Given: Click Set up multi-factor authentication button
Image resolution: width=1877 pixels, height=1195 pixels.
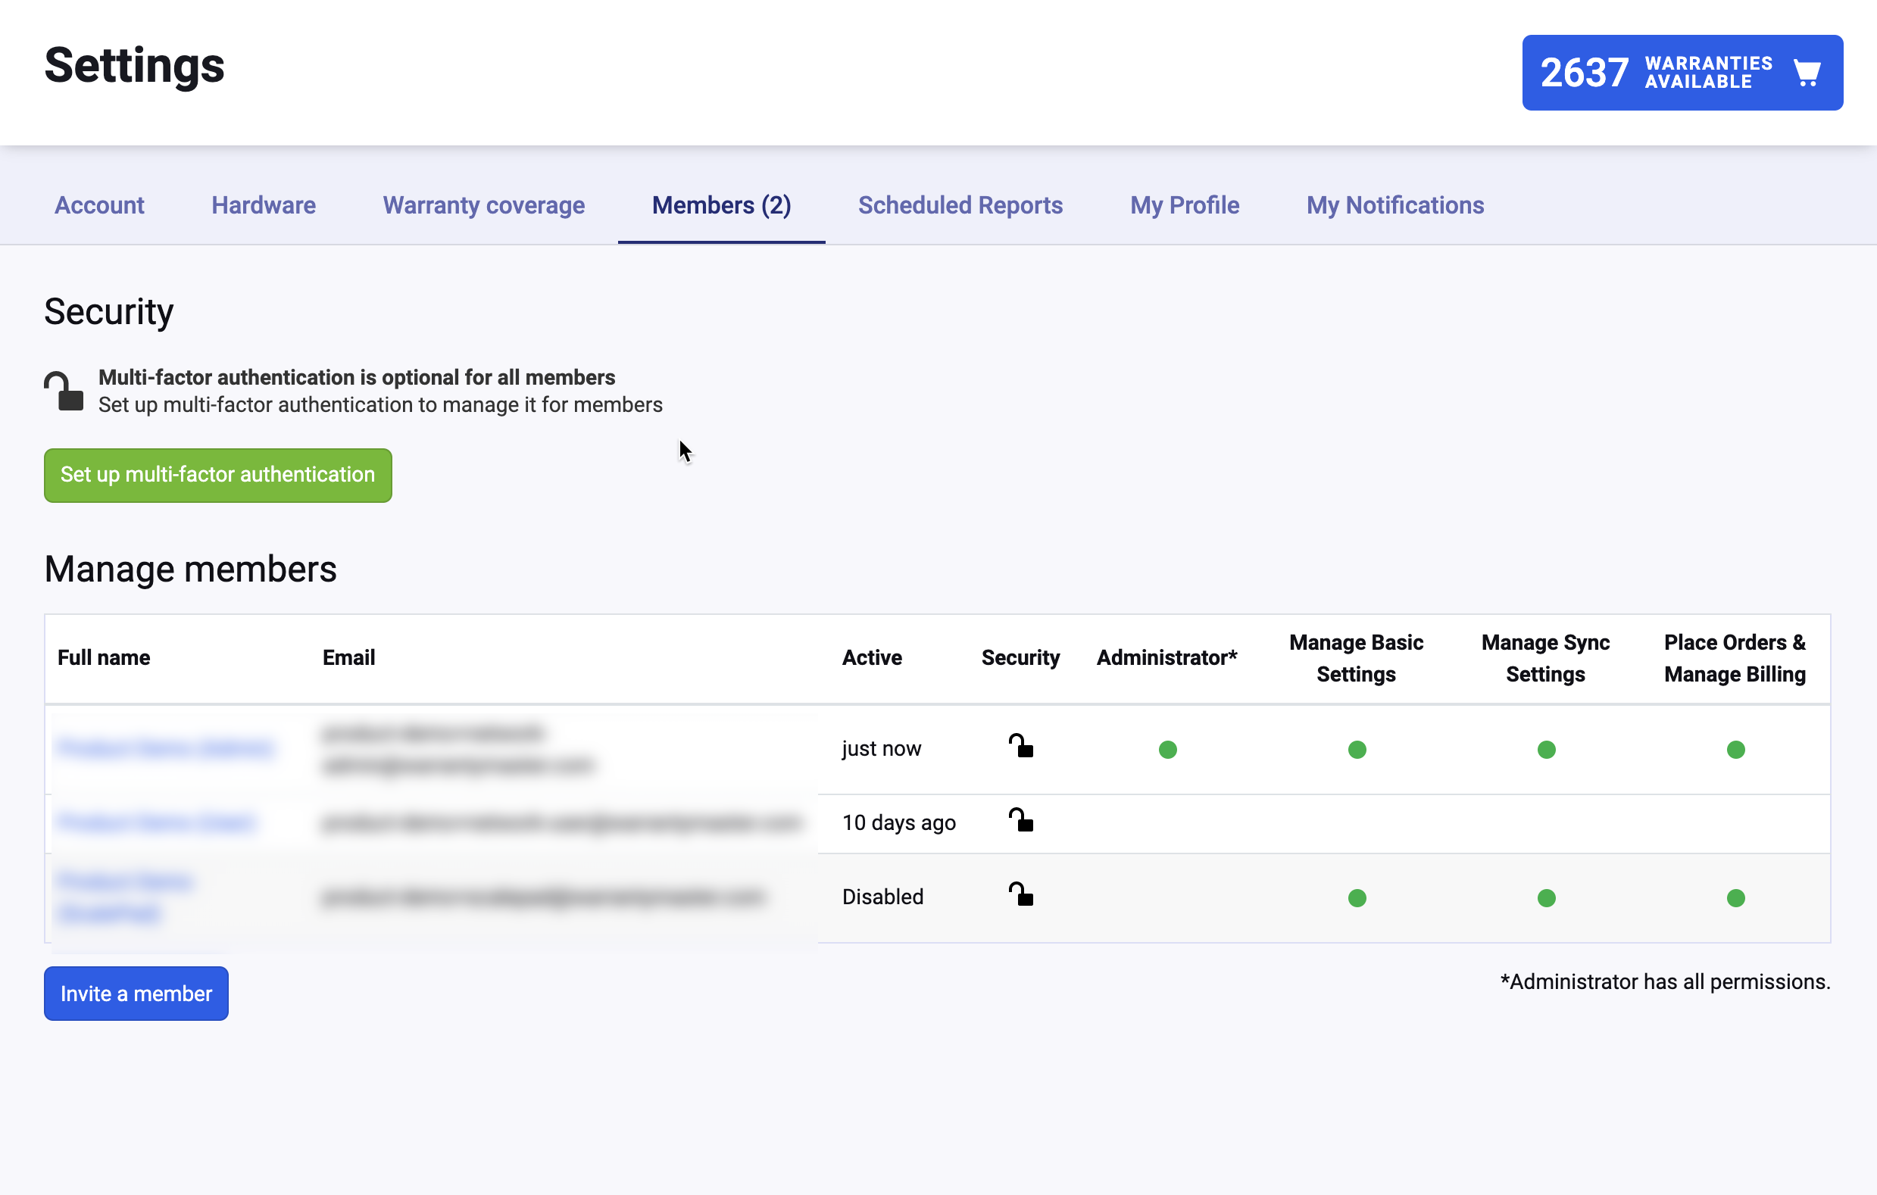Looking at the screenshot, I should pyautogui.click(x=217, y=475).
